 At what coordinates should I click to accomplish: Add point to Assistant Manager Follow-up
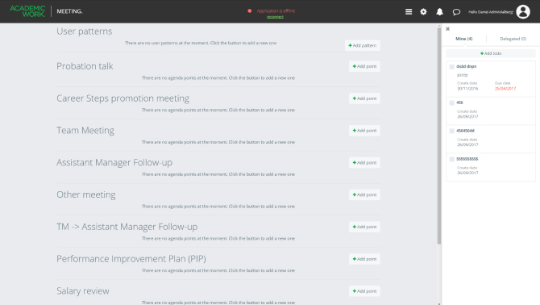(x=364, y=162)
